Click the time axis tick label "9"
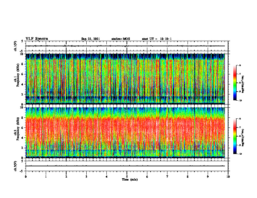This screenshot has width=257, height=198. (x=208, y=177)
